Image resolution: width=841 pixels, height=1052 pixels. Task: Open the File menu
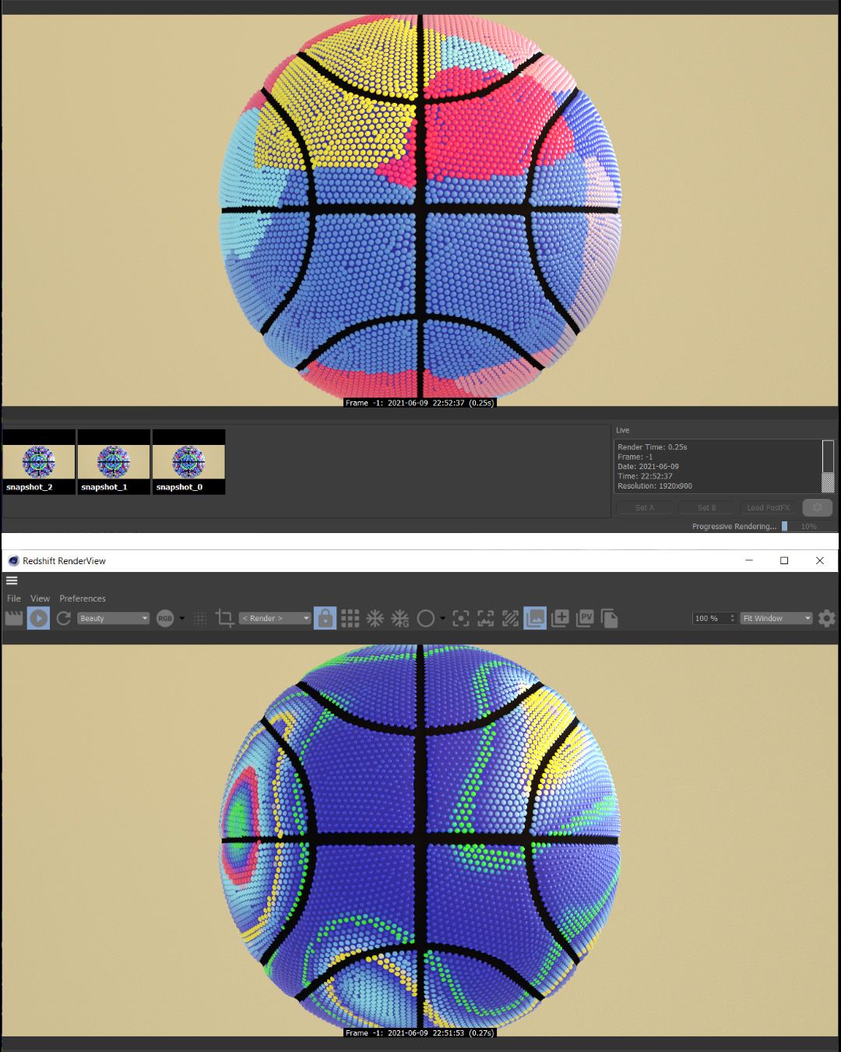[14, 598]
